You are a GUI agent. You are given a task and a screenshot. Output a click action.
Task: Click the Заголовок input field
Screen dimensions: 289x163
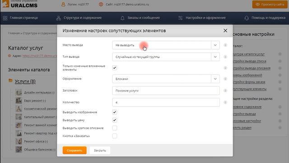166,91
